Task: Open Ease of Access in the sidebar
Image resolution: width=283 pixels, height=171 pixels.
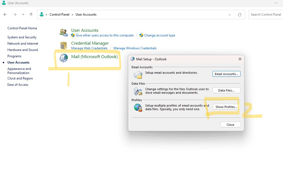Action: 18,85
